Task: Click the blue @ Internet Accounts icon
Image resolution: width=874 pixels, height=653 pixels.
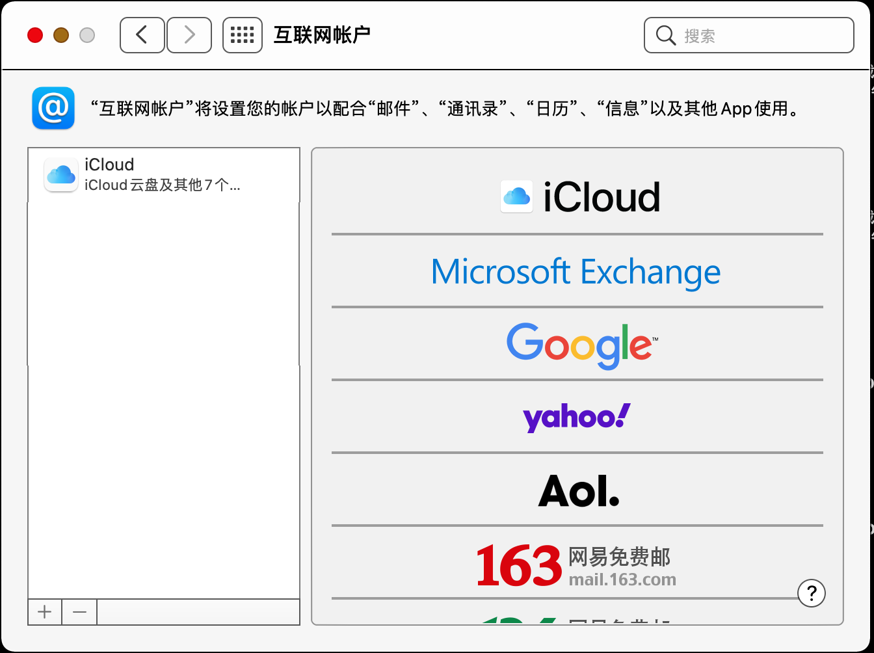Action: (x=53, y=108)
